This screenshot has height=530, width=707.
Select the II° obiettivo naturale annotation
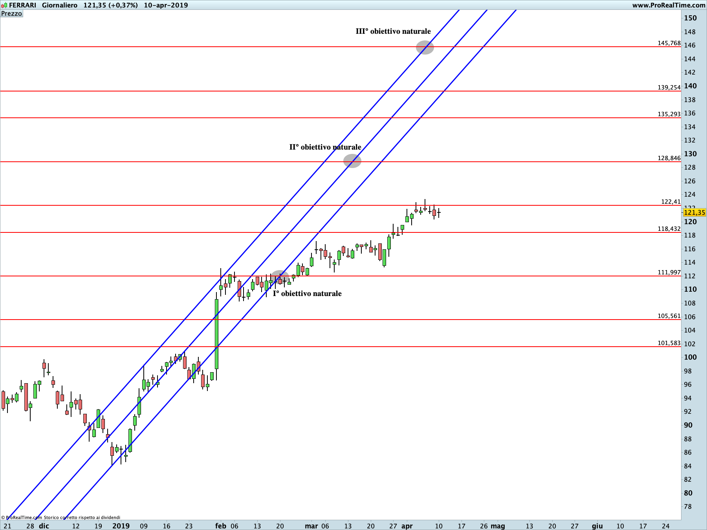pos(325,147)
